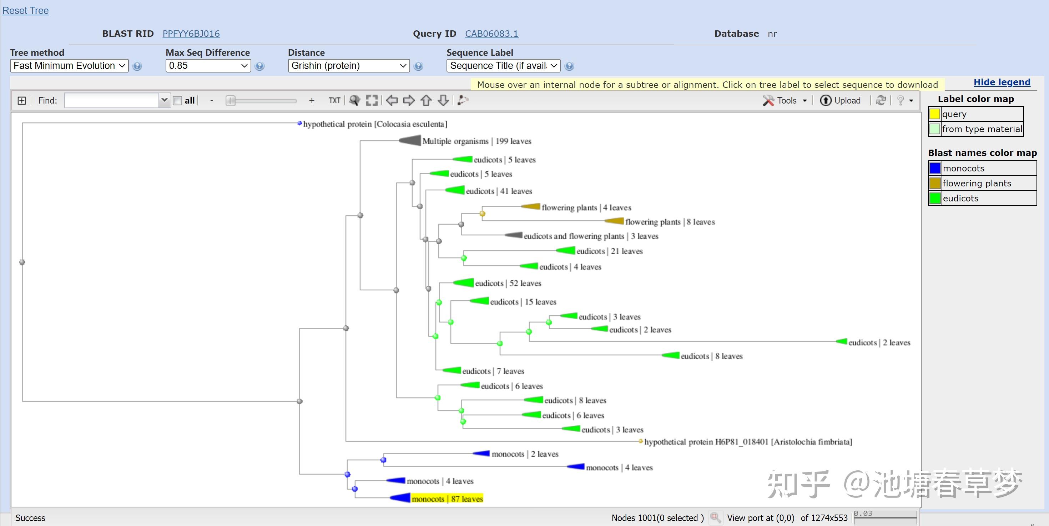Click the magnifier zoom-to-selection icon
This screenshot has height=526, width=1049.
coord(355,100)
